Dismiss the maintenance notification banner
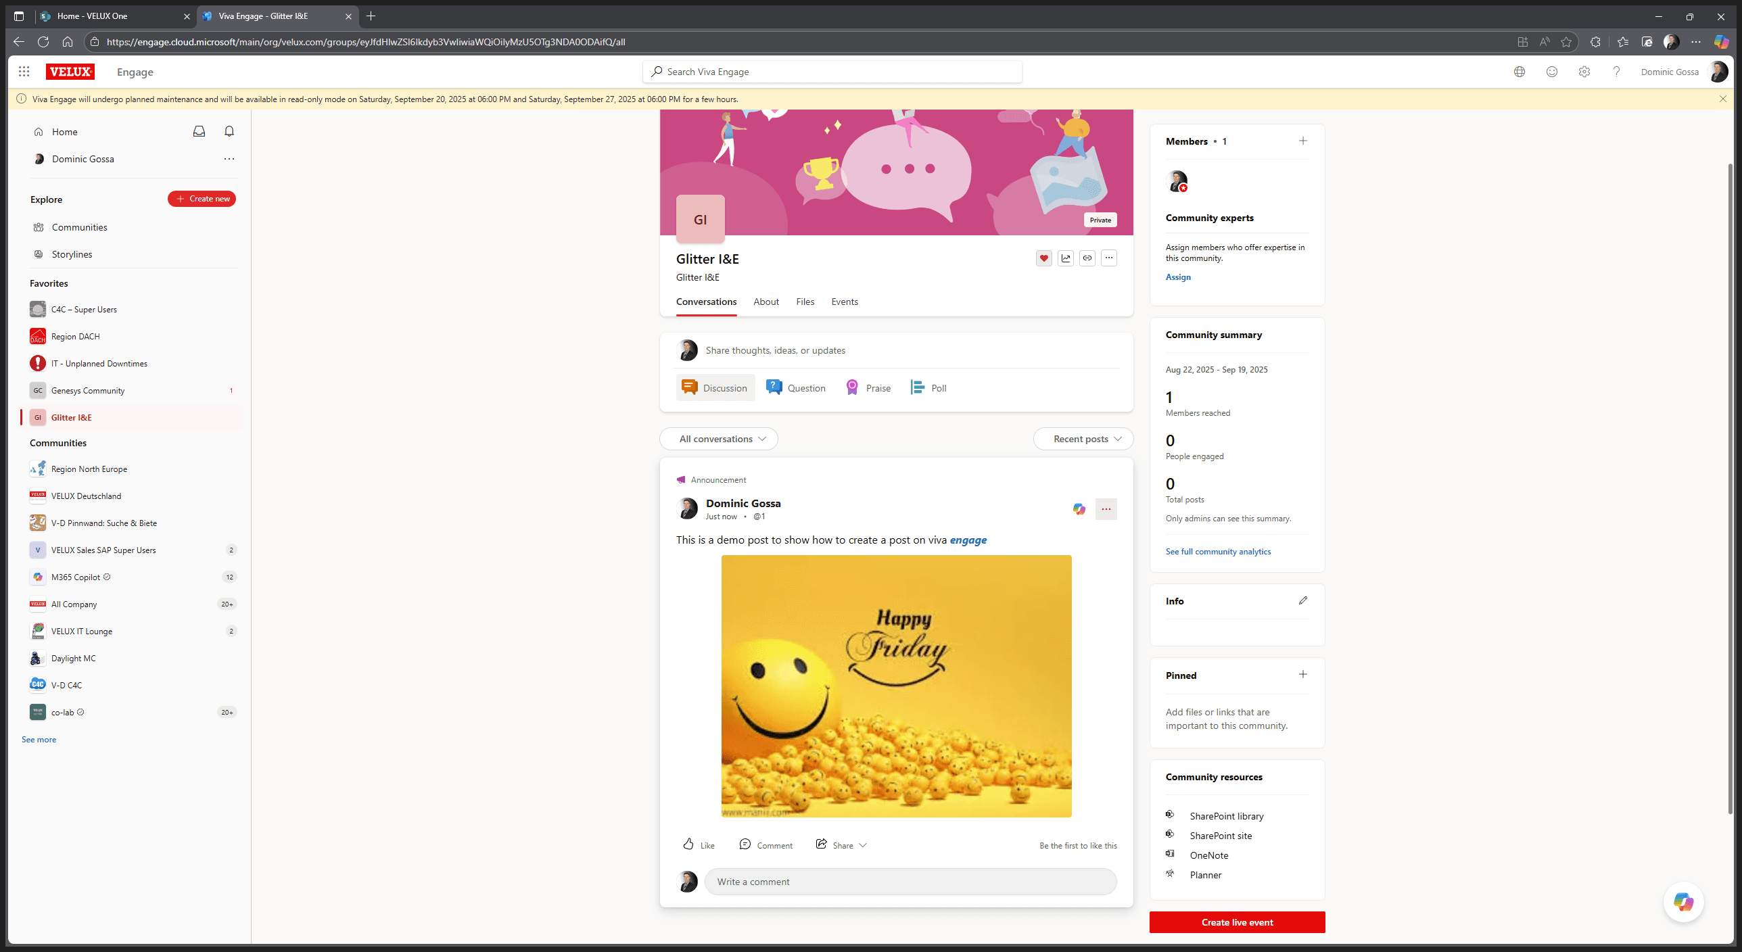Viewport: 1742px width, 952px height. click(1723, 99)
